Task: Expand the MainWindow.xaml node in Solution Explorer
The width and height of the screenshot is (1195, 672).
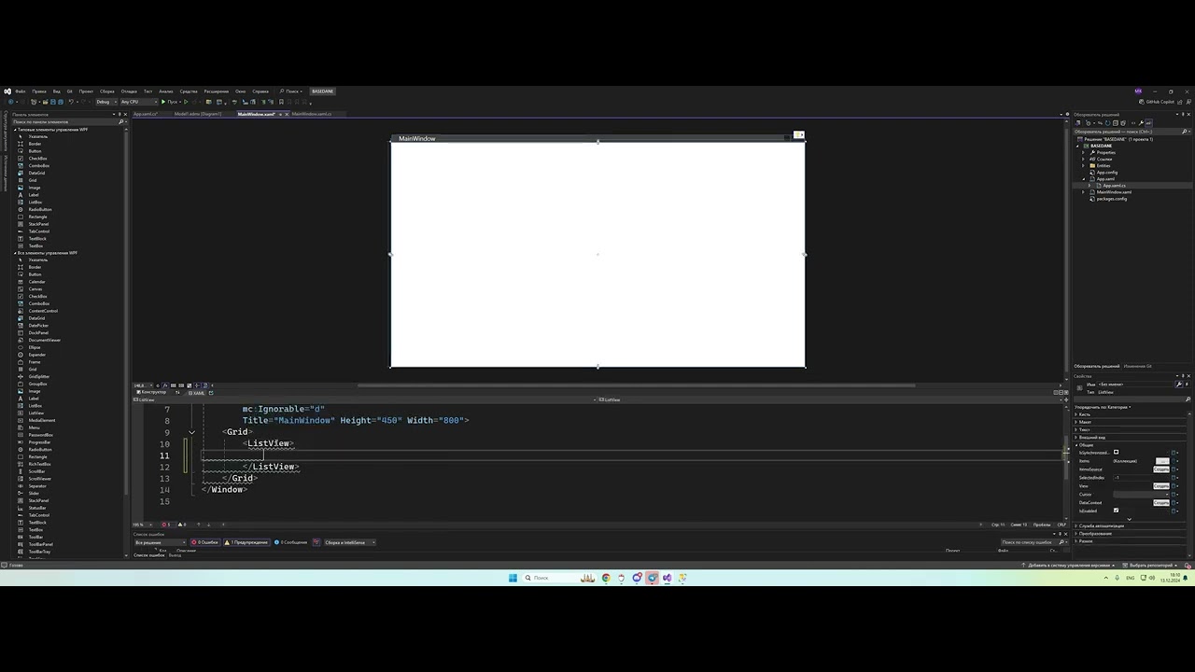Action: click(x=1083, y=191)
